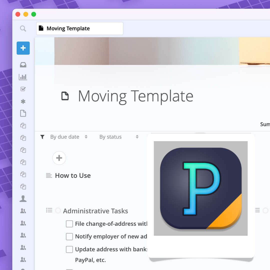270x270 pixels.
Task: Open the inbox tray icon
Action: coord(23,65)
